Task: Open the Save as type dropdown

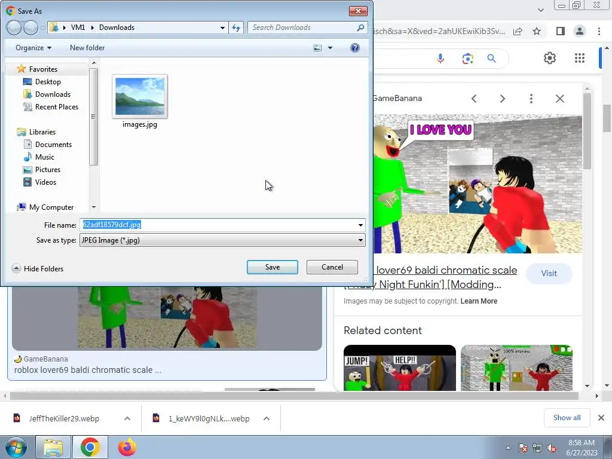Action: pos(222,240)
